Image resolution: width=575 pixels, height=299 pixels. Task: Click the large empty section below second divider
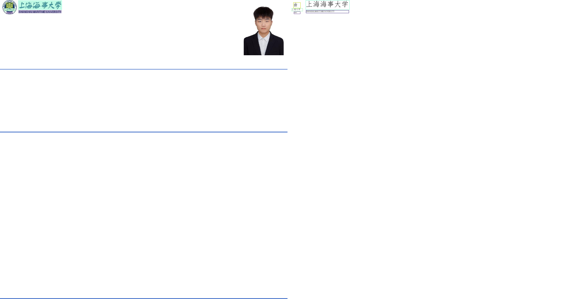(144, 215)
